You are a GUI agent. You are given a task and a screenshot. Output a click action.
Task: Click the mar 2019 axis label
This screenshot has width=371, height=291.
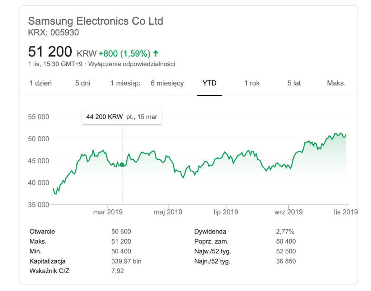[108, 212]
